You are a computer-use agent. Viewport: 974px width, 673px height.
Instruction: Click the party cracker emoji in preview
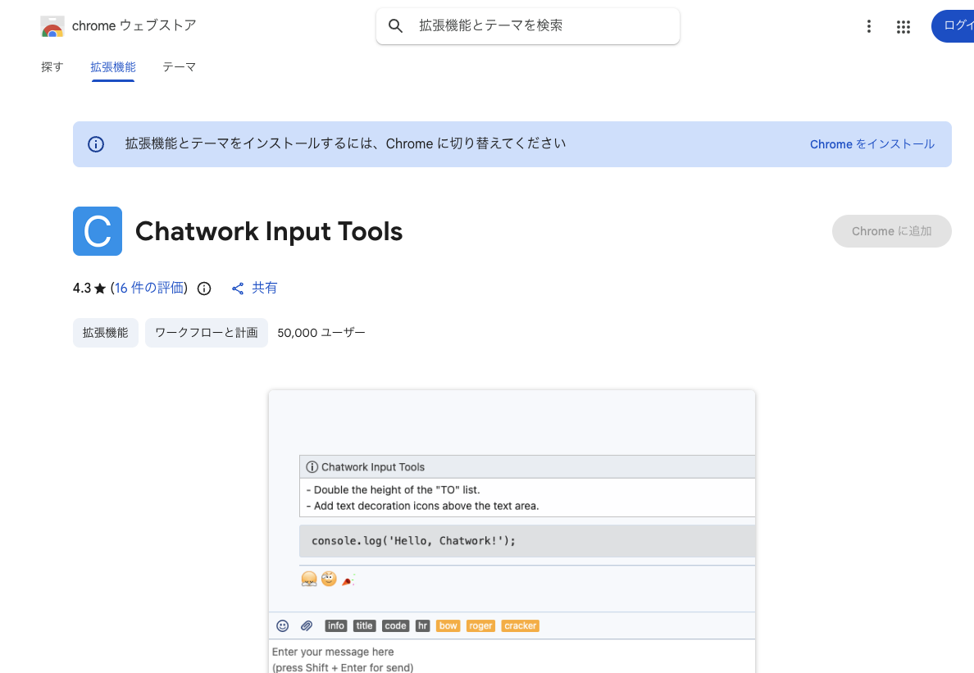348,580
